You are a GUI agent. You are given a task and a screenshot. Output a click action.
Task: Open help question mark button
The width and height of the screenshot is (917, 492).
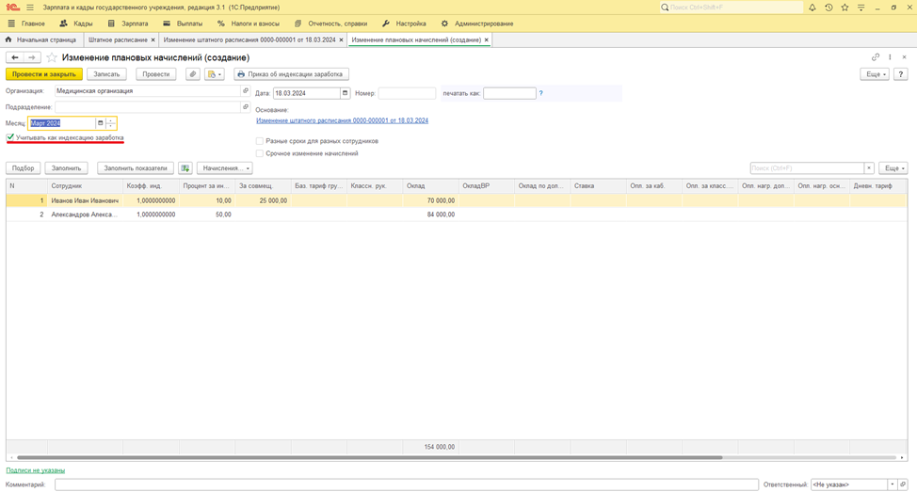tap(901, 74)
